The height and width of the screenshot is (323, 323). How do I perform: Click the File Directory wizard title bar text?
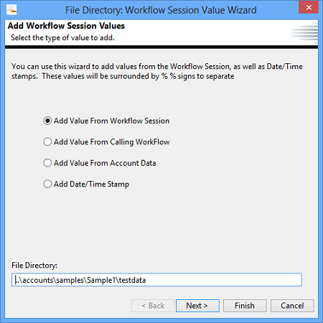tap(161, 10)
